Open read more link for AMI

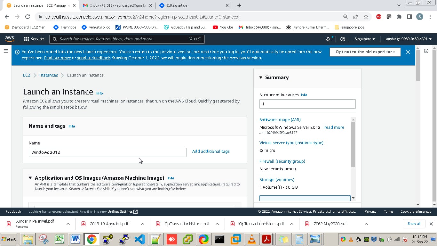tap(334, 127)
